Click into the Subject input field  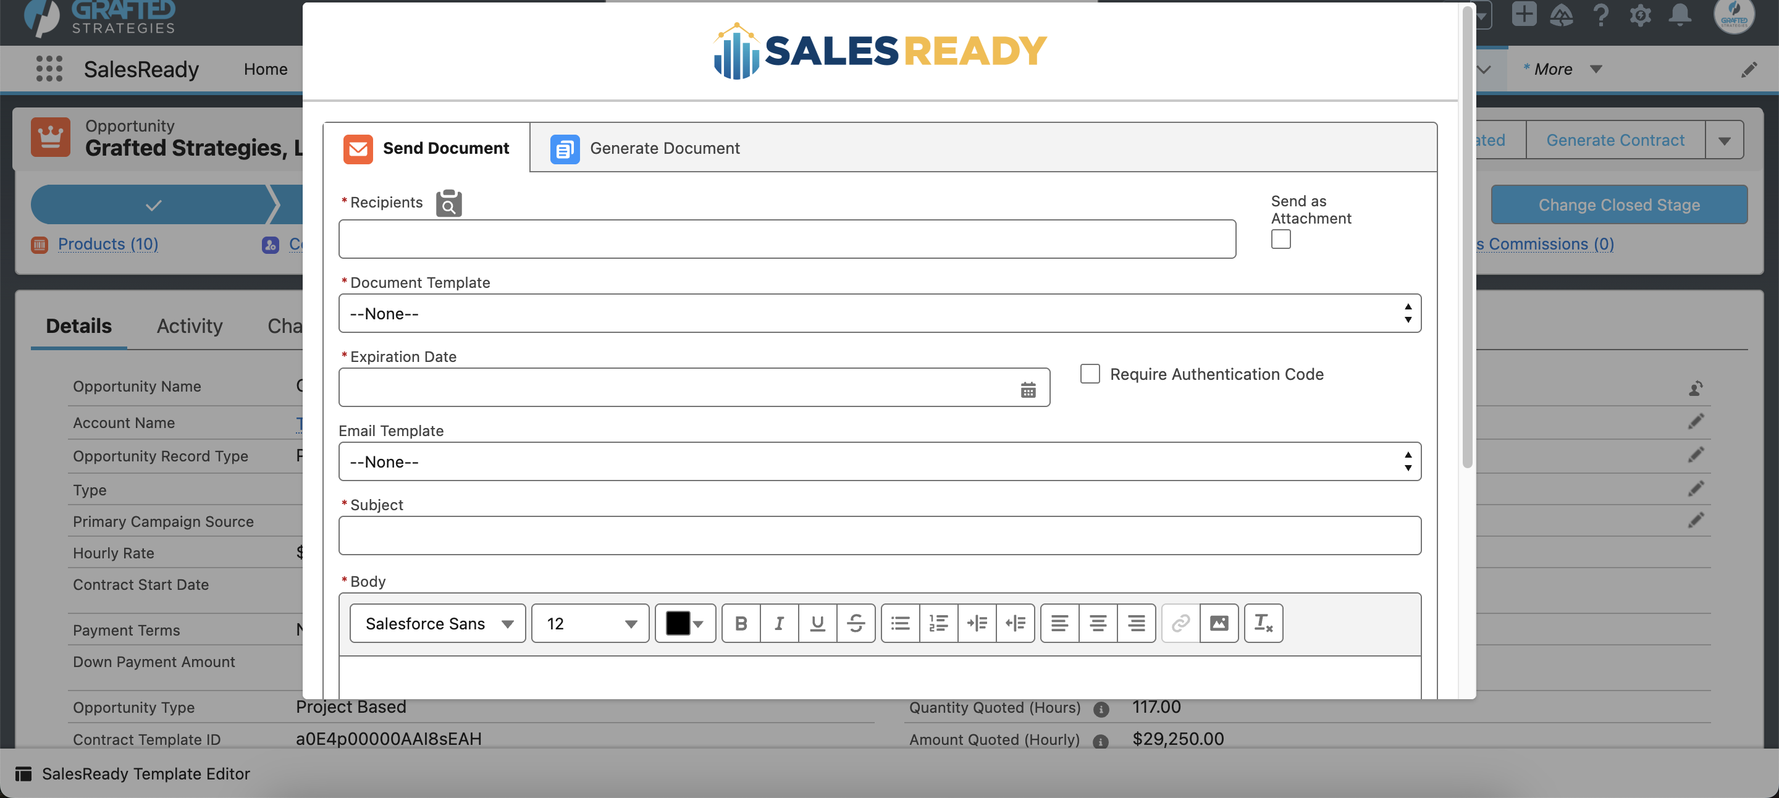[879, 535]
